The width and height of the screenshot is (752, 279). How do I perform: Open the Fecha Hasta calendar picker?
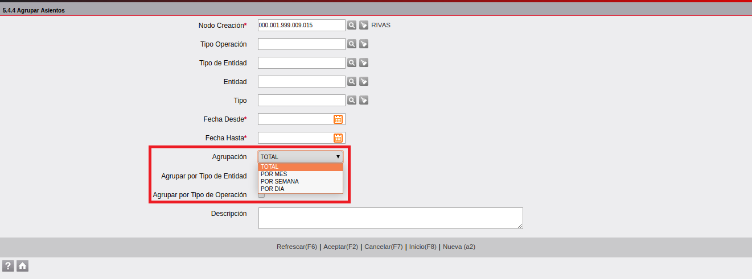338,138
